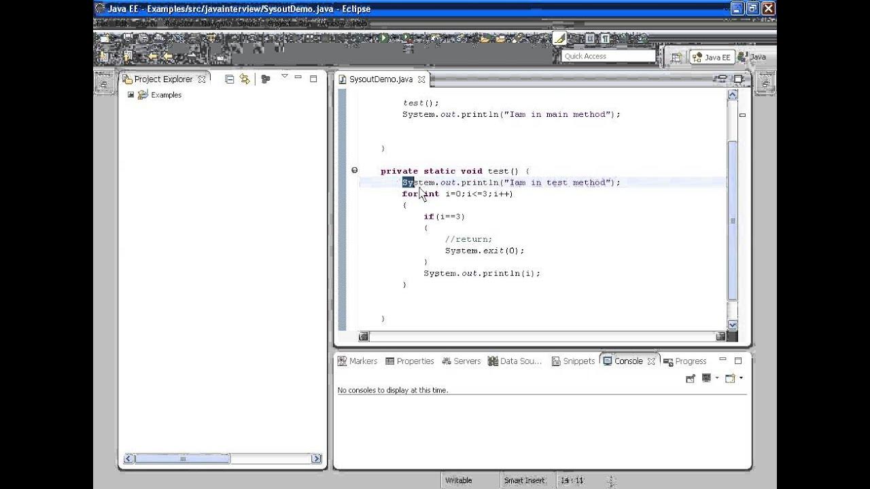The image size is (870, 489).
Task: Toggle Mark Occurrences highlighter
Action: click(559, 38)
